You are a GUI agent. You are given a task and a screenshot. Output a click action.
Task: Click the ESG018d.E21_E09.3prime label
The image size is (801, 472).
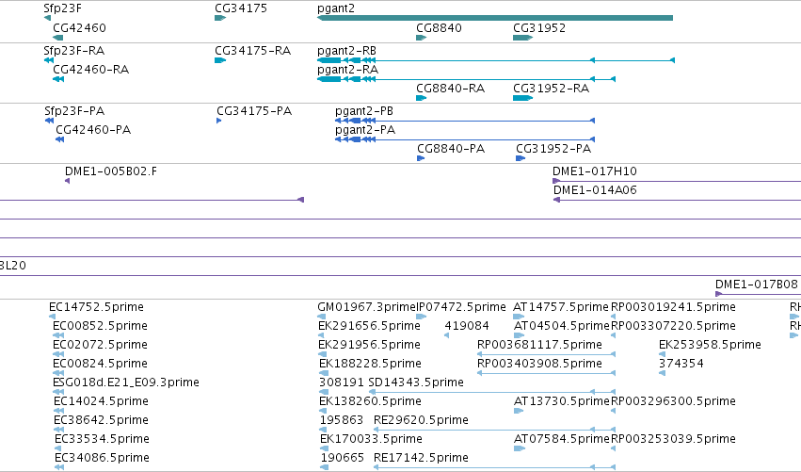pos(126,382)
